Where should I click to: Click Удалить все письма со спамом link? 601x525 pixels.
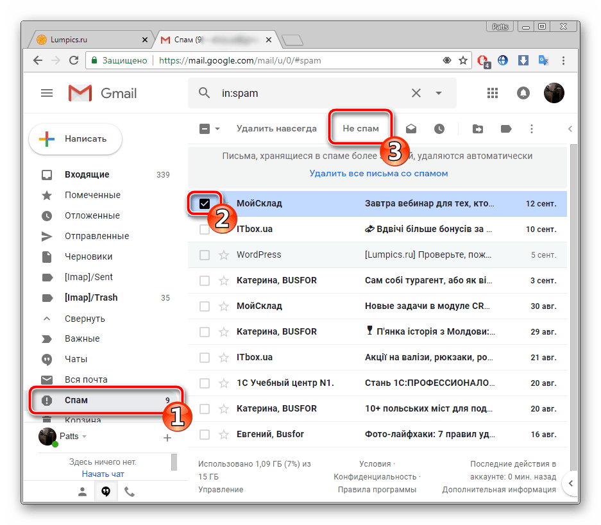click(x=378, y=173)
